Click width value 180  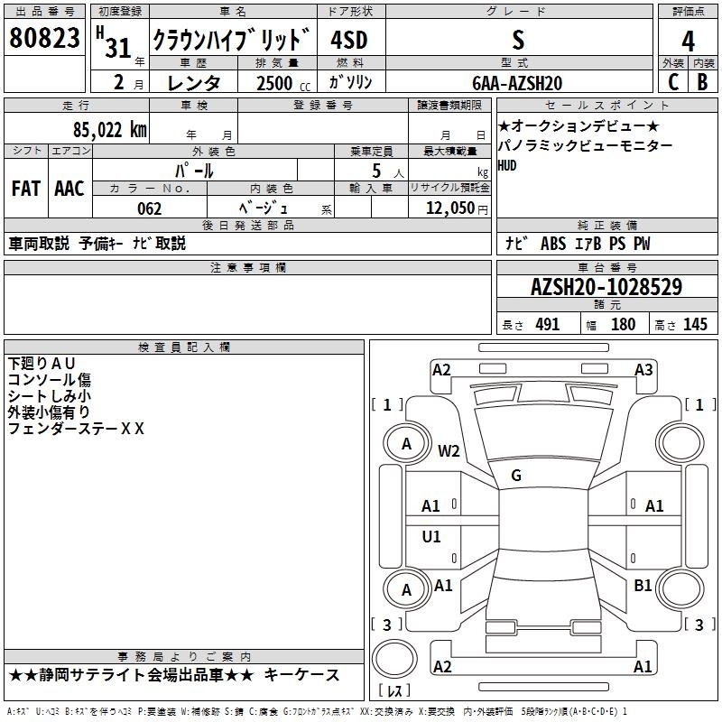point(623,324)
